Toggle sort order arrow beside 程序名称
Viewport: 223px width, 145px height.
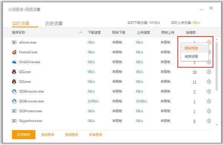[x=81, y=32]
